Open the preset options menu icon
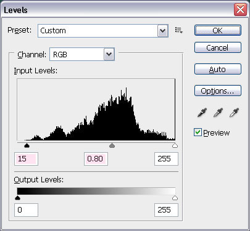The height and width of the screenshot is (231, 250). pyautogui.click(x=178, y=30)
